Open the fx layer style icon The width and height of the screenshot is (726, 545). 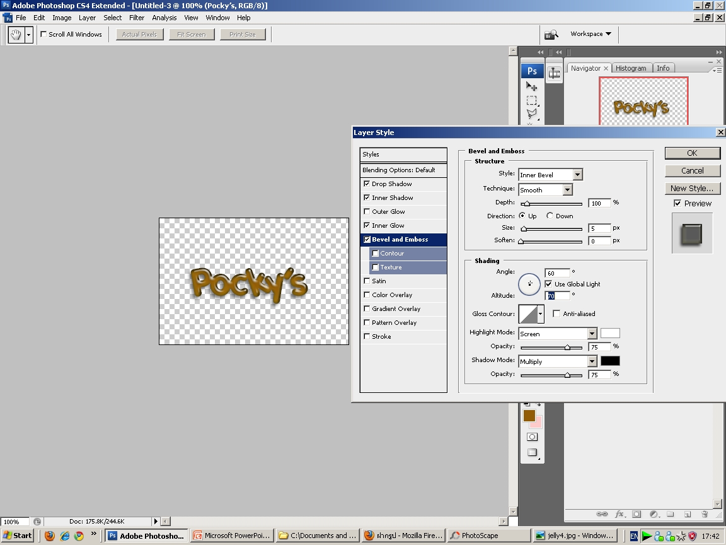tap(619, 514)
